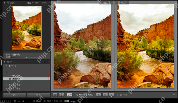Screen dimensions: 178x103
Task: Click the 预设: 清新风景 label
Action: click(x=13, y=54)
